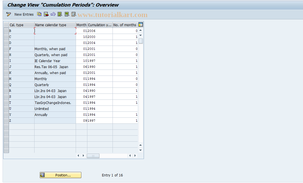Click the 'Quarterly' name cell in row Q
Image resolution: width=303 pixels, height=183 pixels.
click(55, 85)
